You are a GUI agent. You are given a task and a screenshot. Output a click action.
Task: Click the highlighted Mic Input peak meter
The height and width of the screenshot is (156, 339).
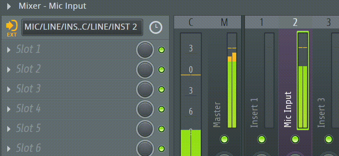point(303,80)
